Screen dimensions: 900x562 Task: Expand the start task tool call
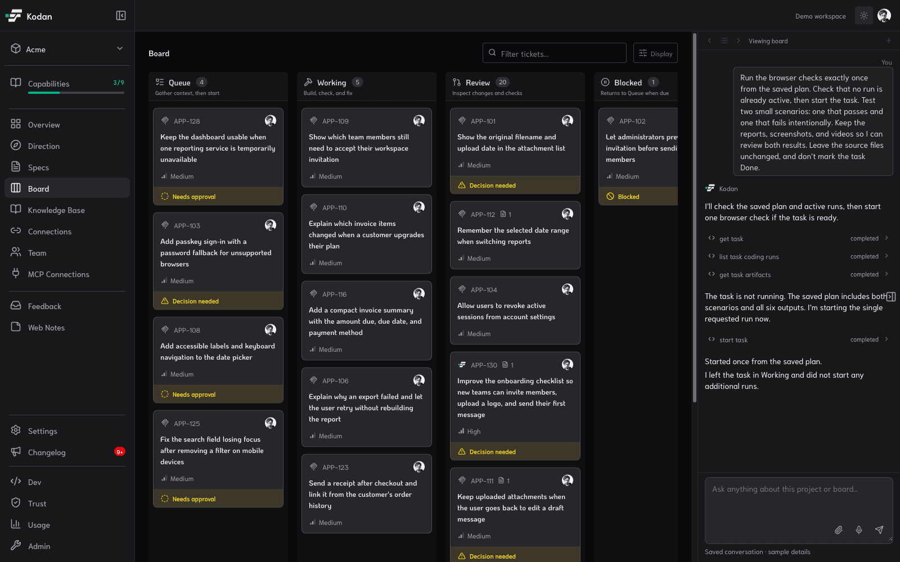(x=798, y=339)
